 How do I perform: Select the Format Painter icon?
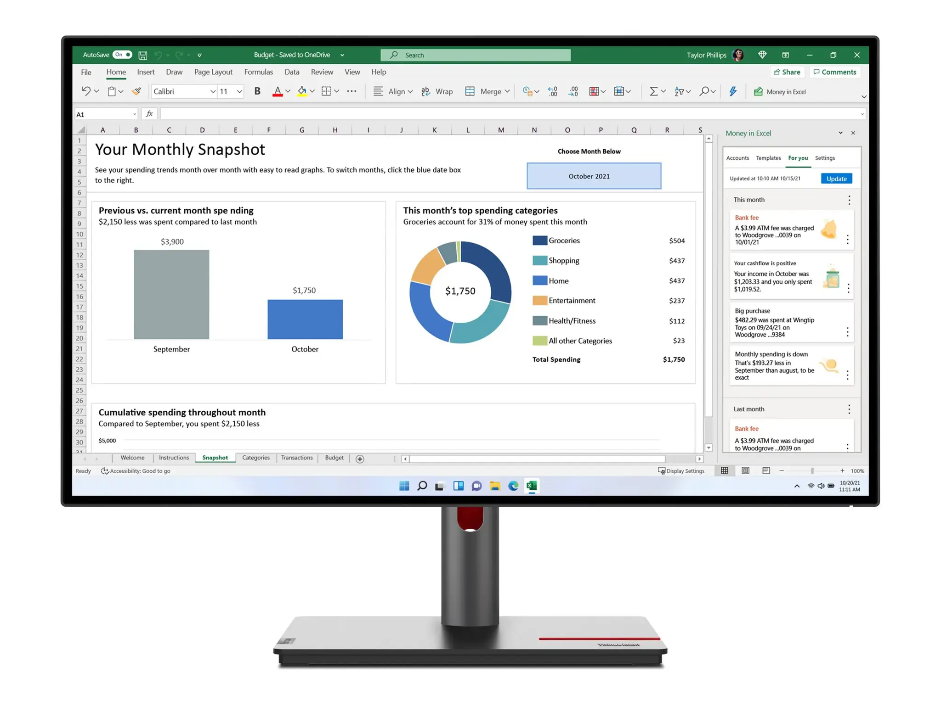136,91
